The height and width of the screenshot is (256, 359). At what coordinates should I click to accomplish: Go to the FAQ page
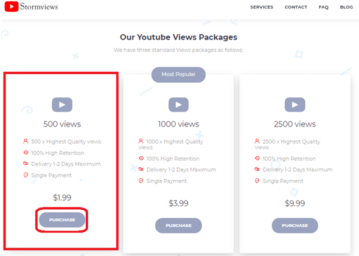324,7
